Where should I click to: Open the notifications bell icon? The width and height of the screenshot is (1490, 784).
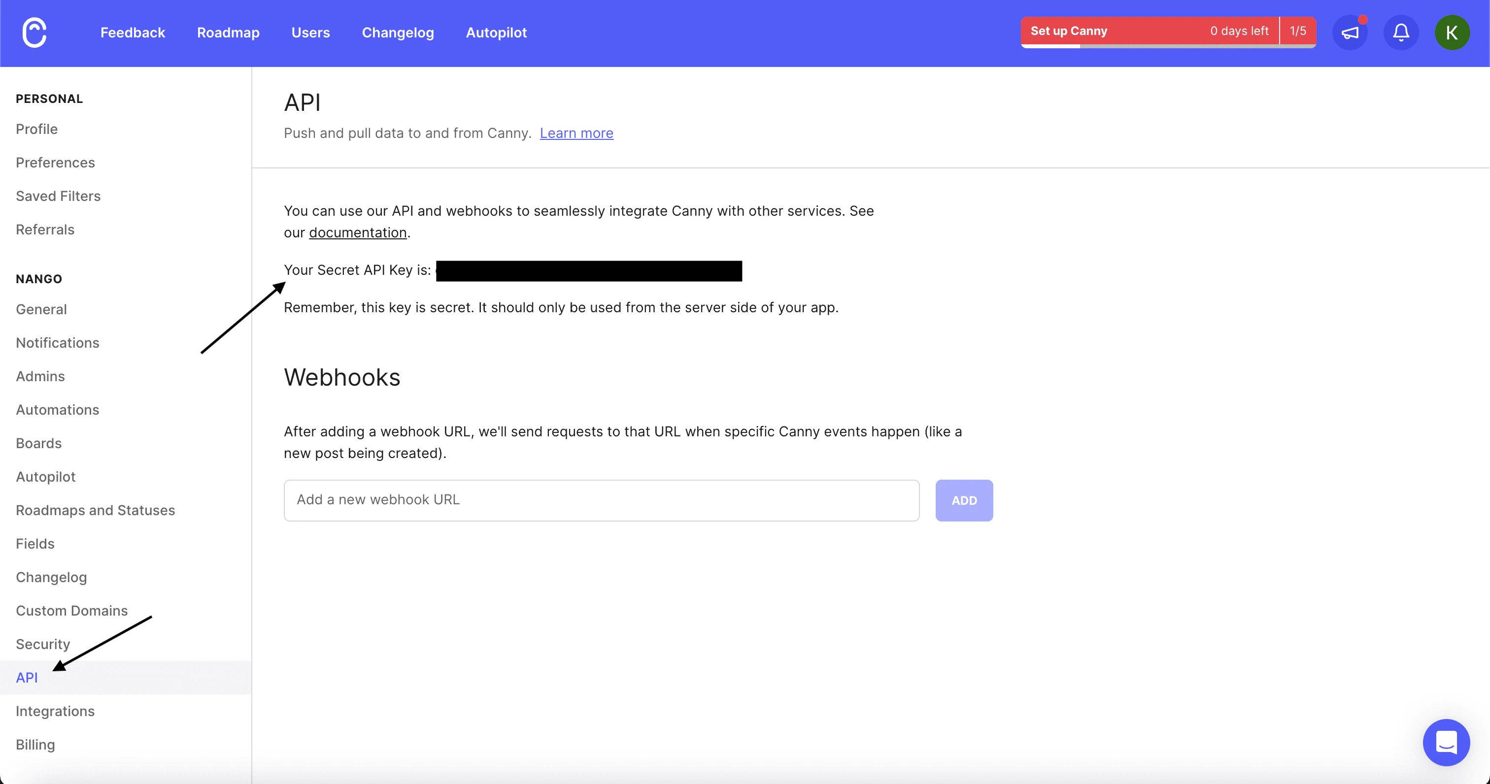1400,33
